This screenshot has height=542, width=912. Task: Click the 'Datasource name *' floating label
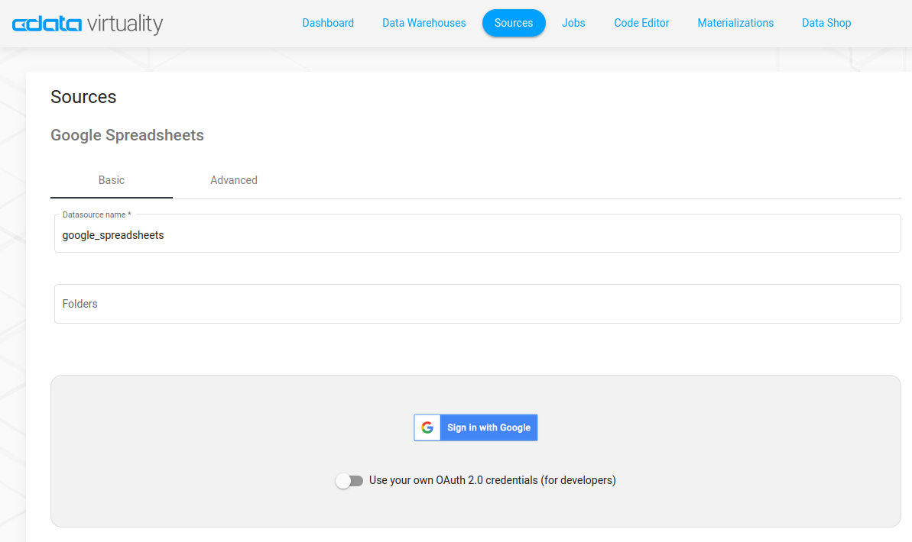pyautogui.click(x=96, y=215)
